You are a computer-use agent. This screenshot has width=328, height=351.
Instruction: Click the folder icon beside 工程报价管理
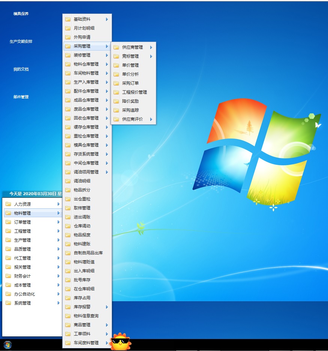pos(116,92)
